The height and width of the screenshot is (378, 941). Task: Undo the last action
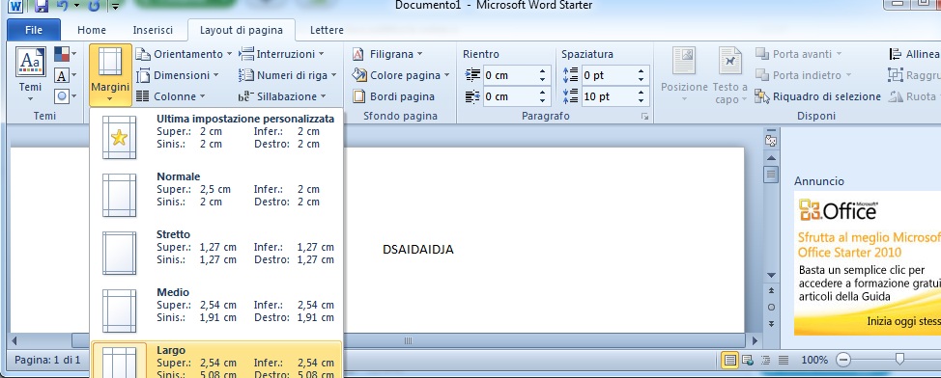[x=62, y=6]
